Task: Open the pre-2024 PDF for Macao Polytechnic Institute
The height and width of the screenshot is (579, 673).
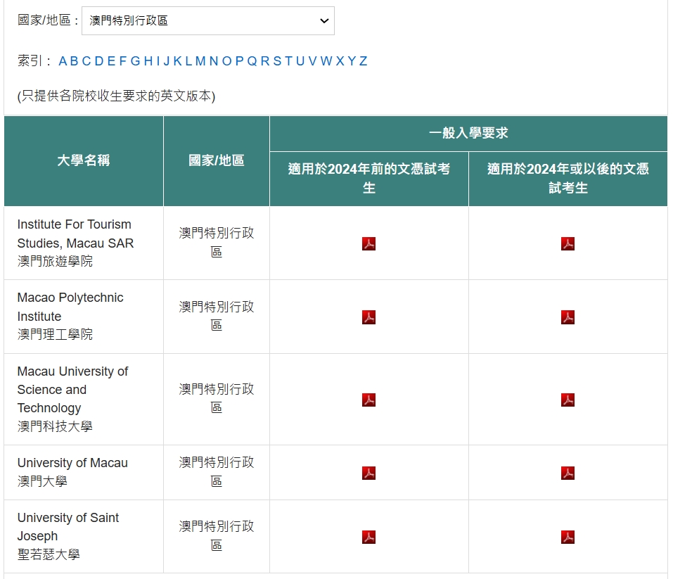Action: (368, 317)
